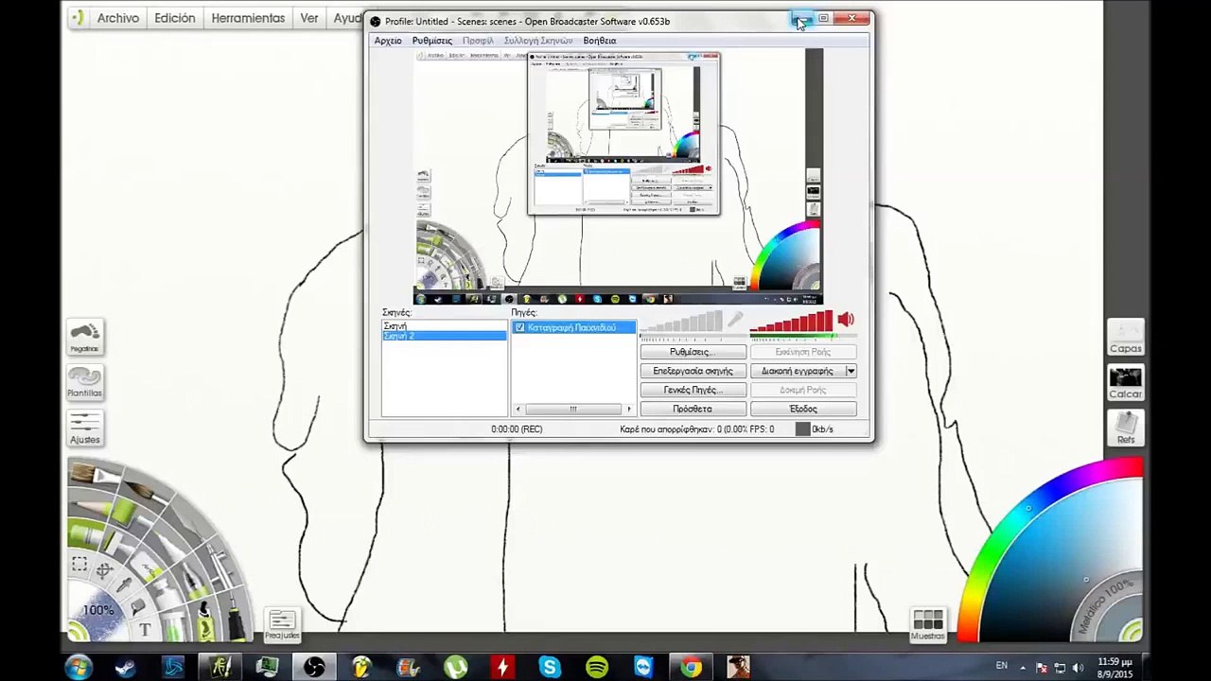Click the sources list right scroll arrow
The image size is (1211, 681).
[x=628, y=409]
